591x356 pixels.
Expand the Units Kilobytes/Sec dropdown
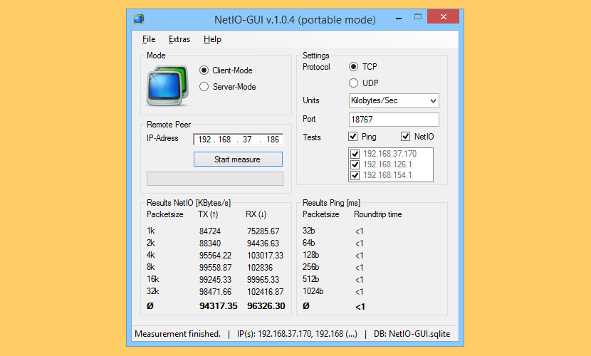(433, 100)
